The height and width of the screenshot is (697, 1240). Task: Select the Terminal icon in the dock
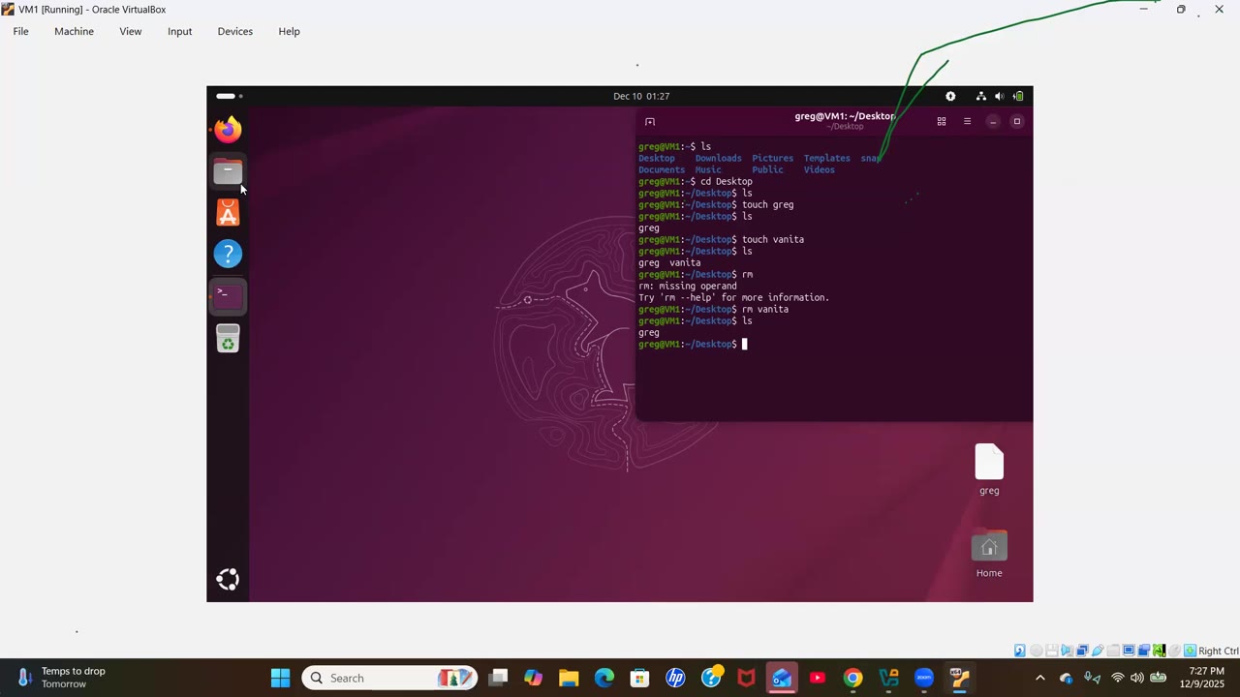[x=226, y=293]
